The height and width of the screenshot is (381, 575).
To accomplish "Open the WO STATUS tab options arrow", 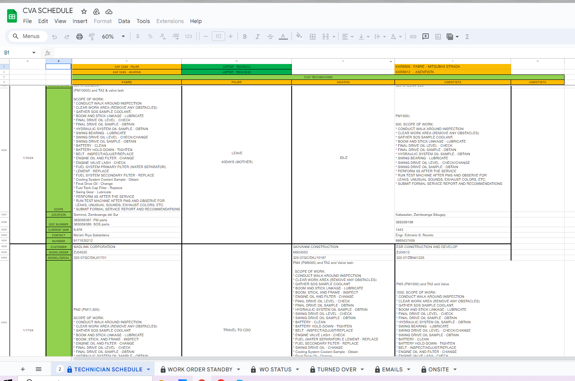I will (298, 370).
